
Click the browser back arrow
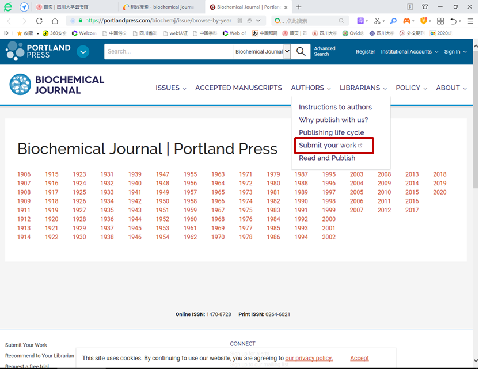(x=9, y=21)
